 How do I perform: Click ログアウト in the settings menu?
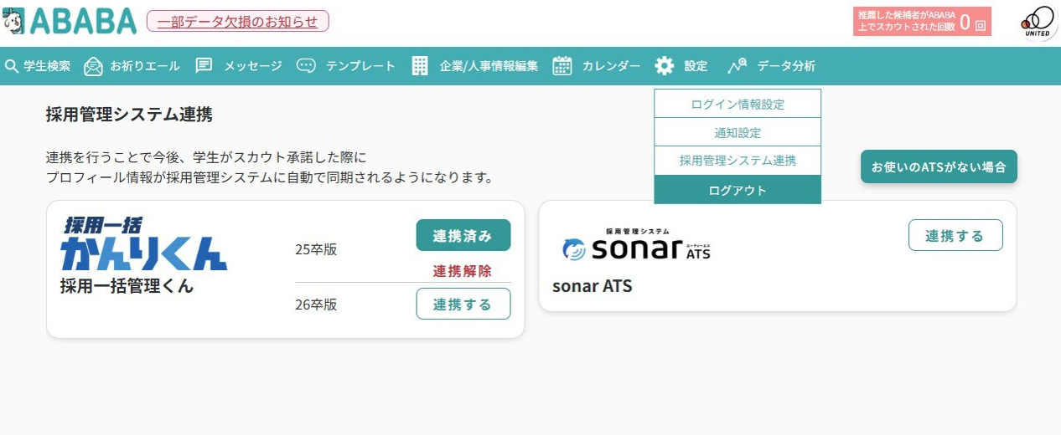point(738,190)
